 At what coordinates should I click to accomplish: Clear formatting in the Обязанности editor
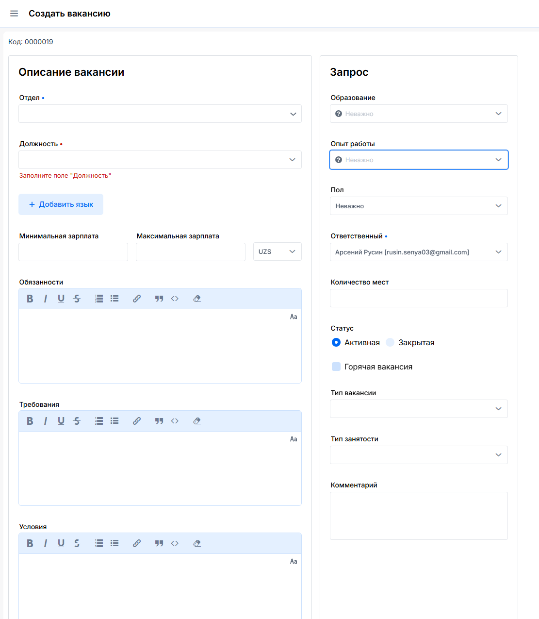click(x=196, y=298)
